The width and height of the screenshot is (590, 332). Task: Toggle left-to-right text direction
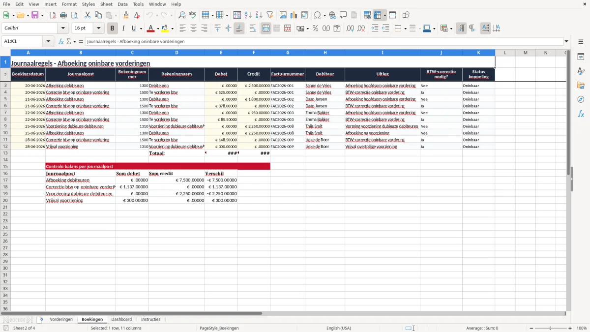coord(461,29)
